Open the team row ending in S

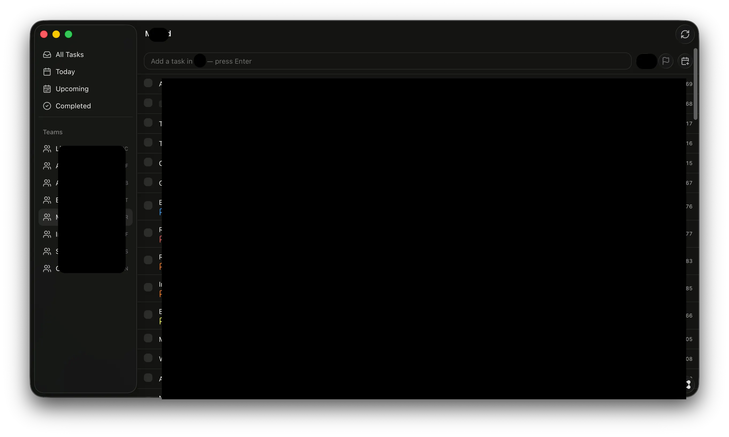click(x=85, y=251)
